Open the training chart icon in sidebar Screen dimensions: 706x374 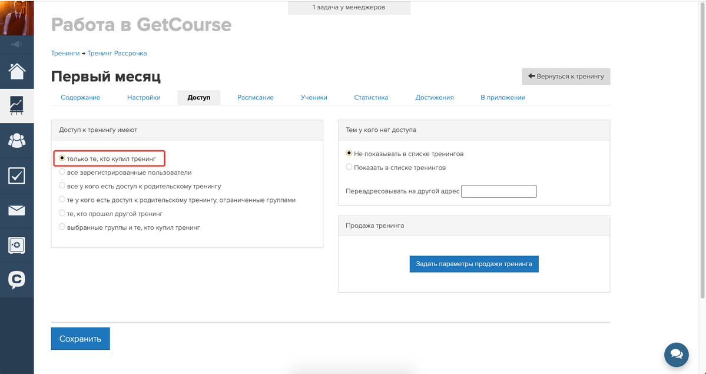click(x=16, y=105)
